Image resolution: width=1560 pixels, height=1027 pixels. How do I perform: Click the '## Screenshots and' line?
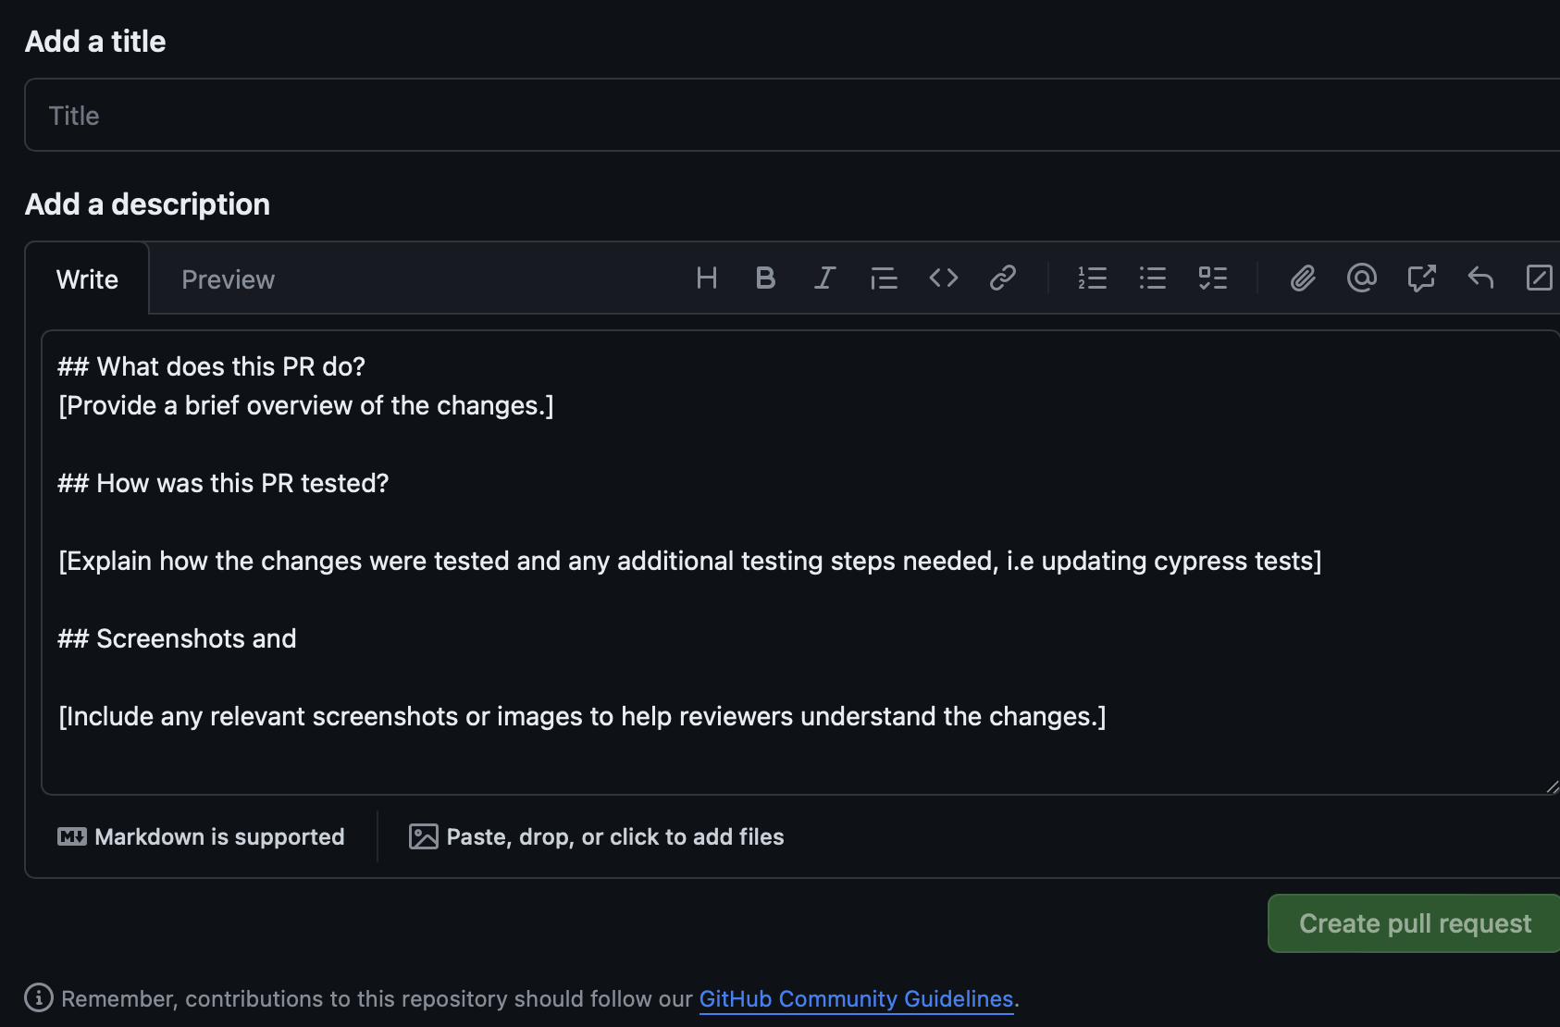(177, 638)
